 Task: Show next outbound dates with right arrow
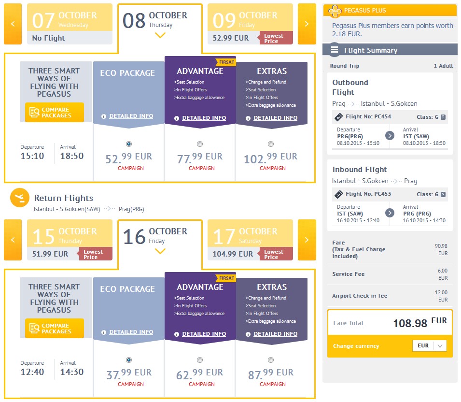coord(307,24)
